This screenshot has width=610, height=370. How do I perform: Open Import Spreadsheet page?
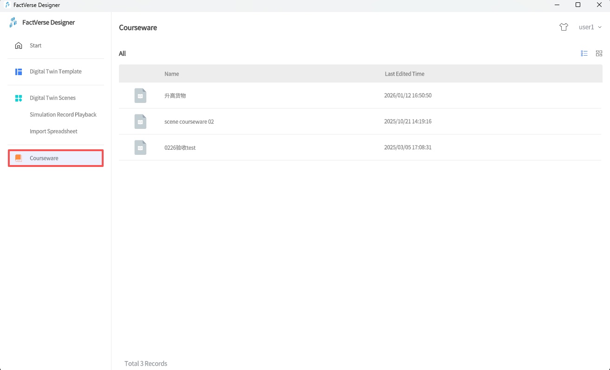coord(53,131)
